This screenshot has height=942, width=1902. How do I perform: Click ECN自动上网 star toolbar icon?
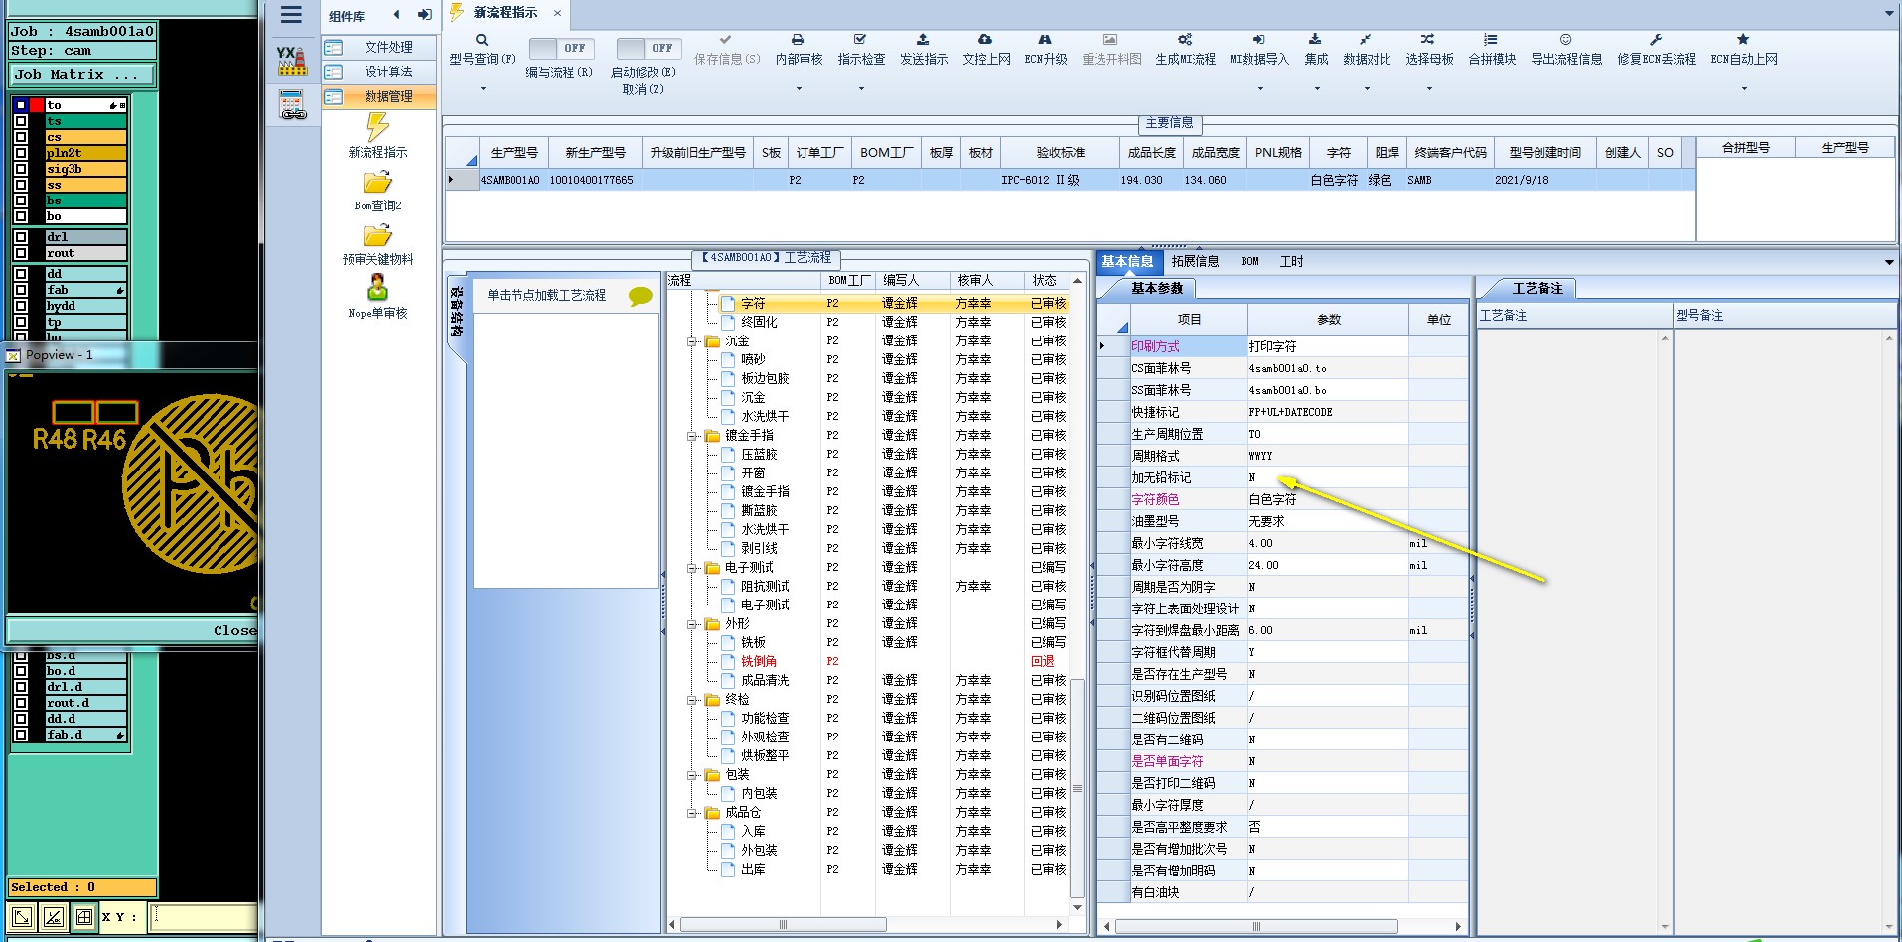[x=1743, y=40]
